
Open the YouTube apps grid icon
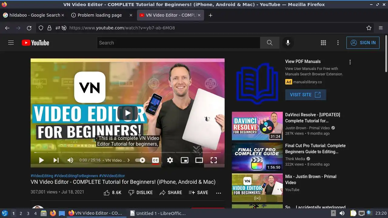323,43
